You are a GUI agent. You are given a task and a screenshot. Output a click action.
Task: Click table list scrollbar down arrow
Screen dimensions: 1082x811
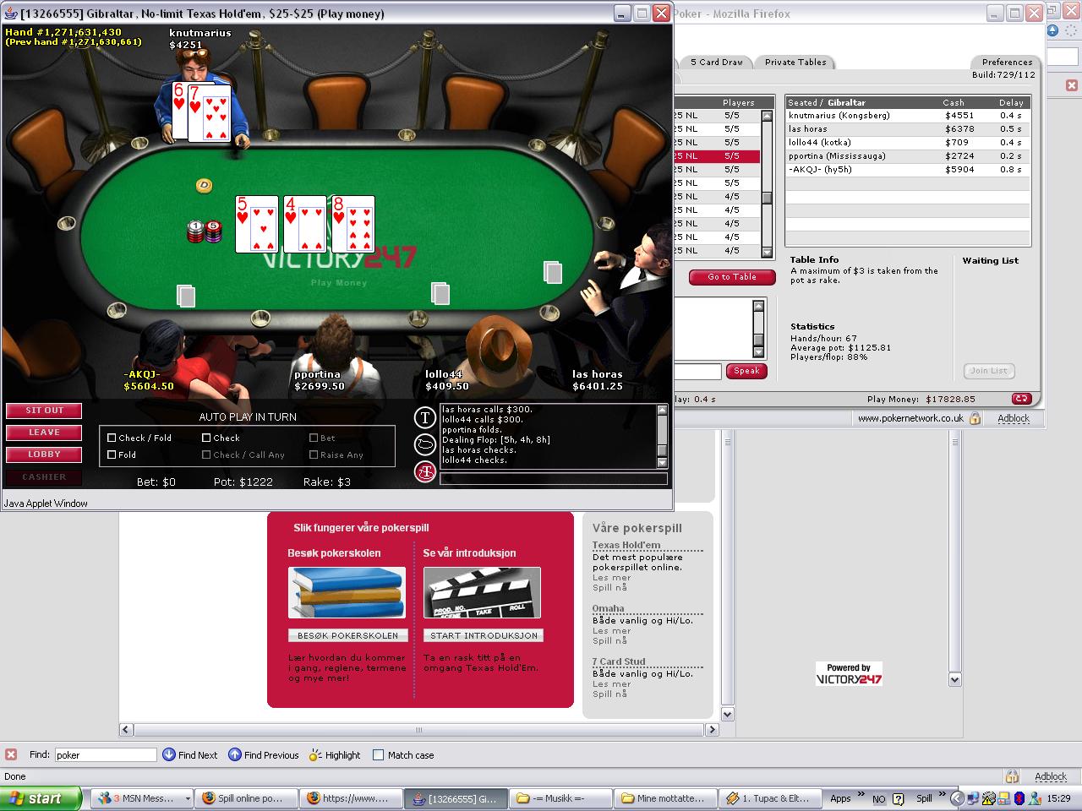[767, 252]
